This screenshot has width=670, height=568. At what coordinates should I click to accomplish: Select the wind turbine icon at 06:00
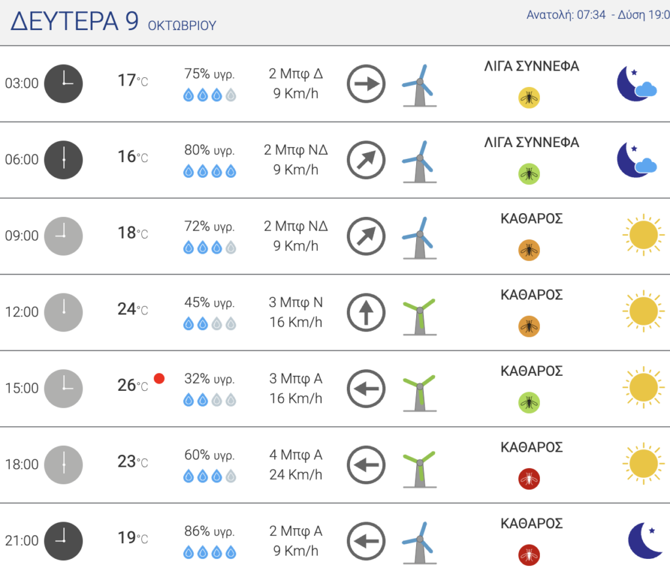coord(419,161)
